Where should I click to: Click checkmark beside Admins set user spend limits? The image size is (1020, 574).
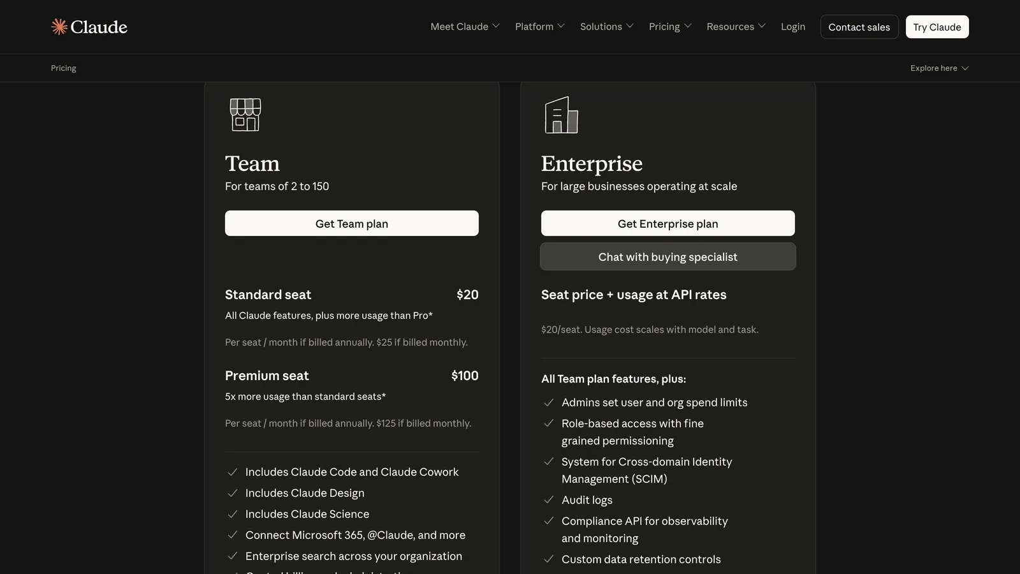[549, 402]
